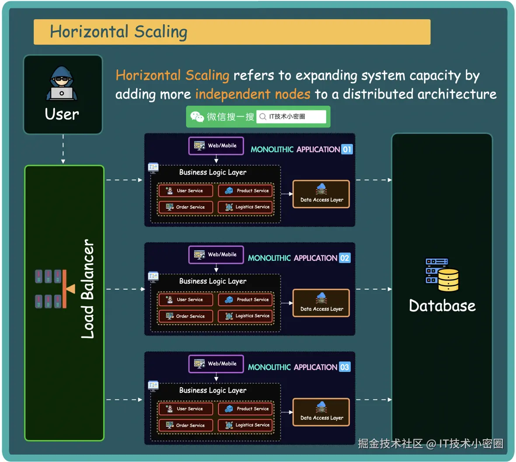Click the Logistics Service icon in Application 03
The width and height of the screenshot is (516, 462).
pyautogui.click(x=229, y=425)
